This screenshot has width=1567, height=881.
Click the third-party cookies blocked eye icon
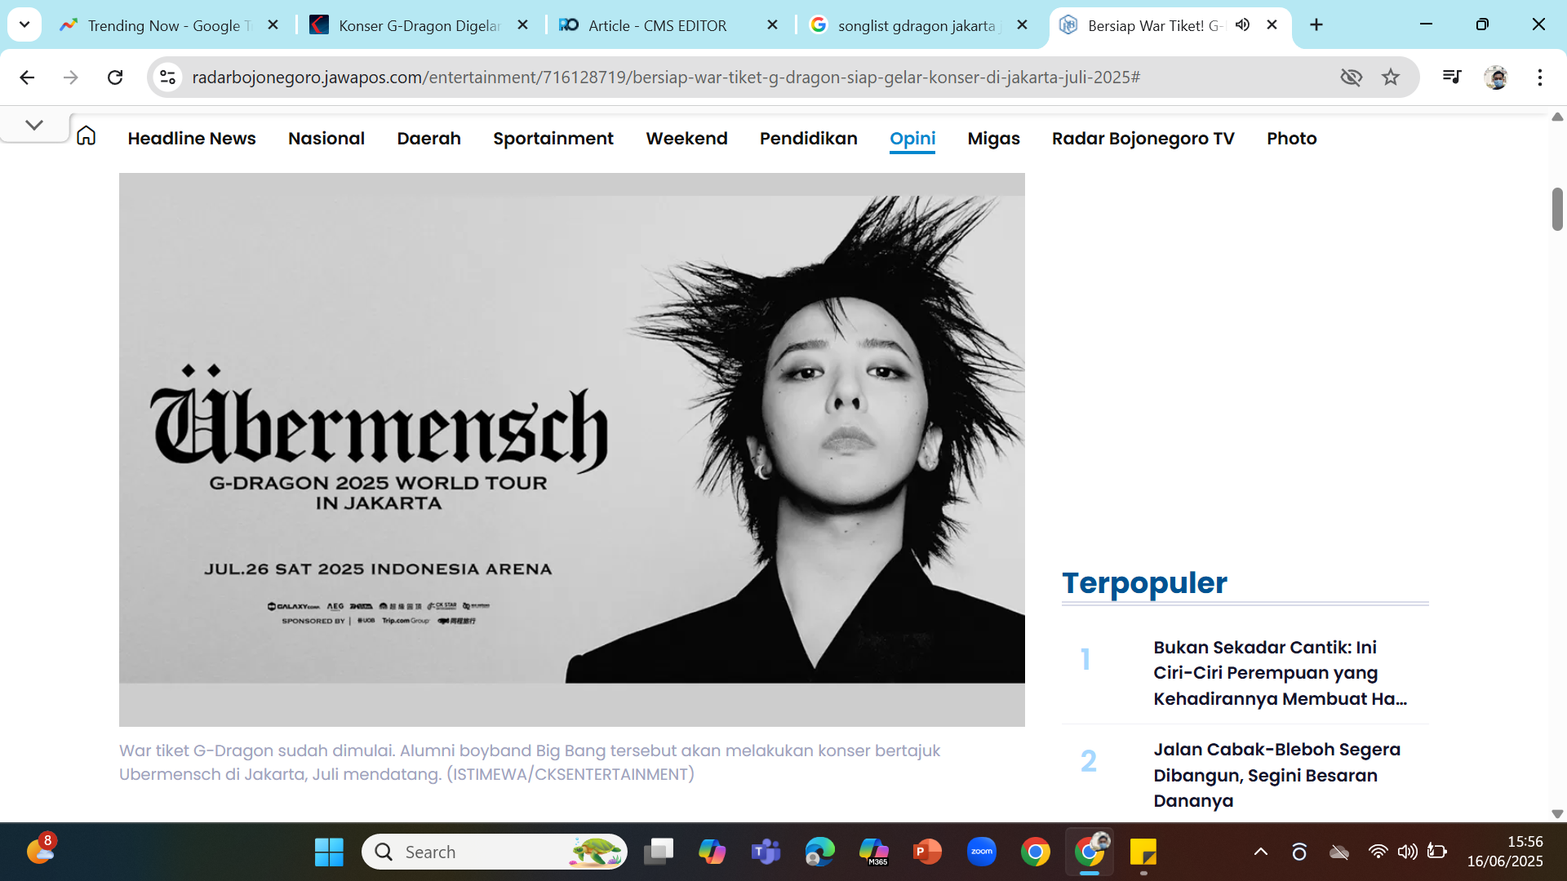tap(1352, 77)
